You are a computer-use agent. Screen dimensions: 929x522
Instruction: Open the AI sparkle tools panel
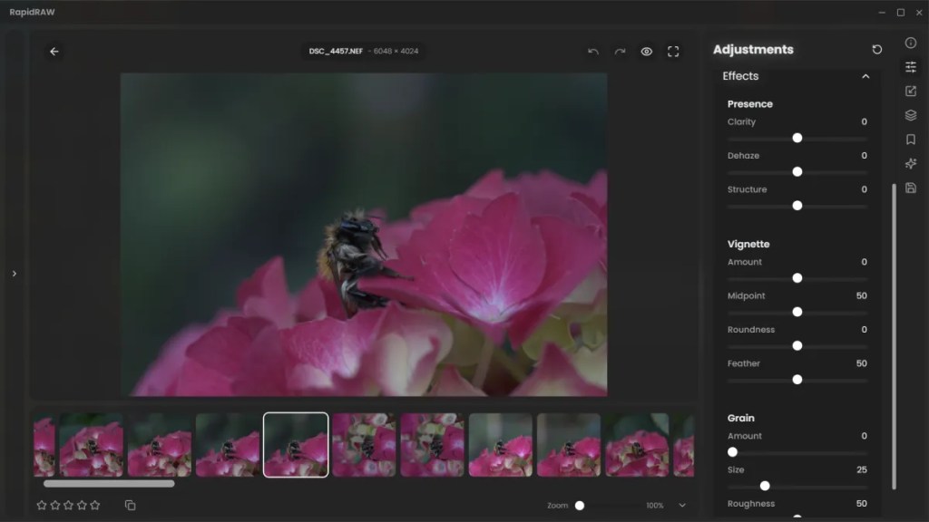click(911, 164)
